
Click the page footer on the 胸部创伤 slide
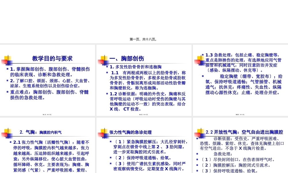[144, 114]
